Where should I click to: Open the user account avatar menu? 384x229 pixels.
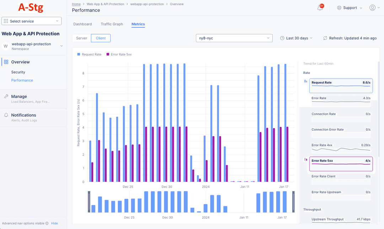click(372, 7)
